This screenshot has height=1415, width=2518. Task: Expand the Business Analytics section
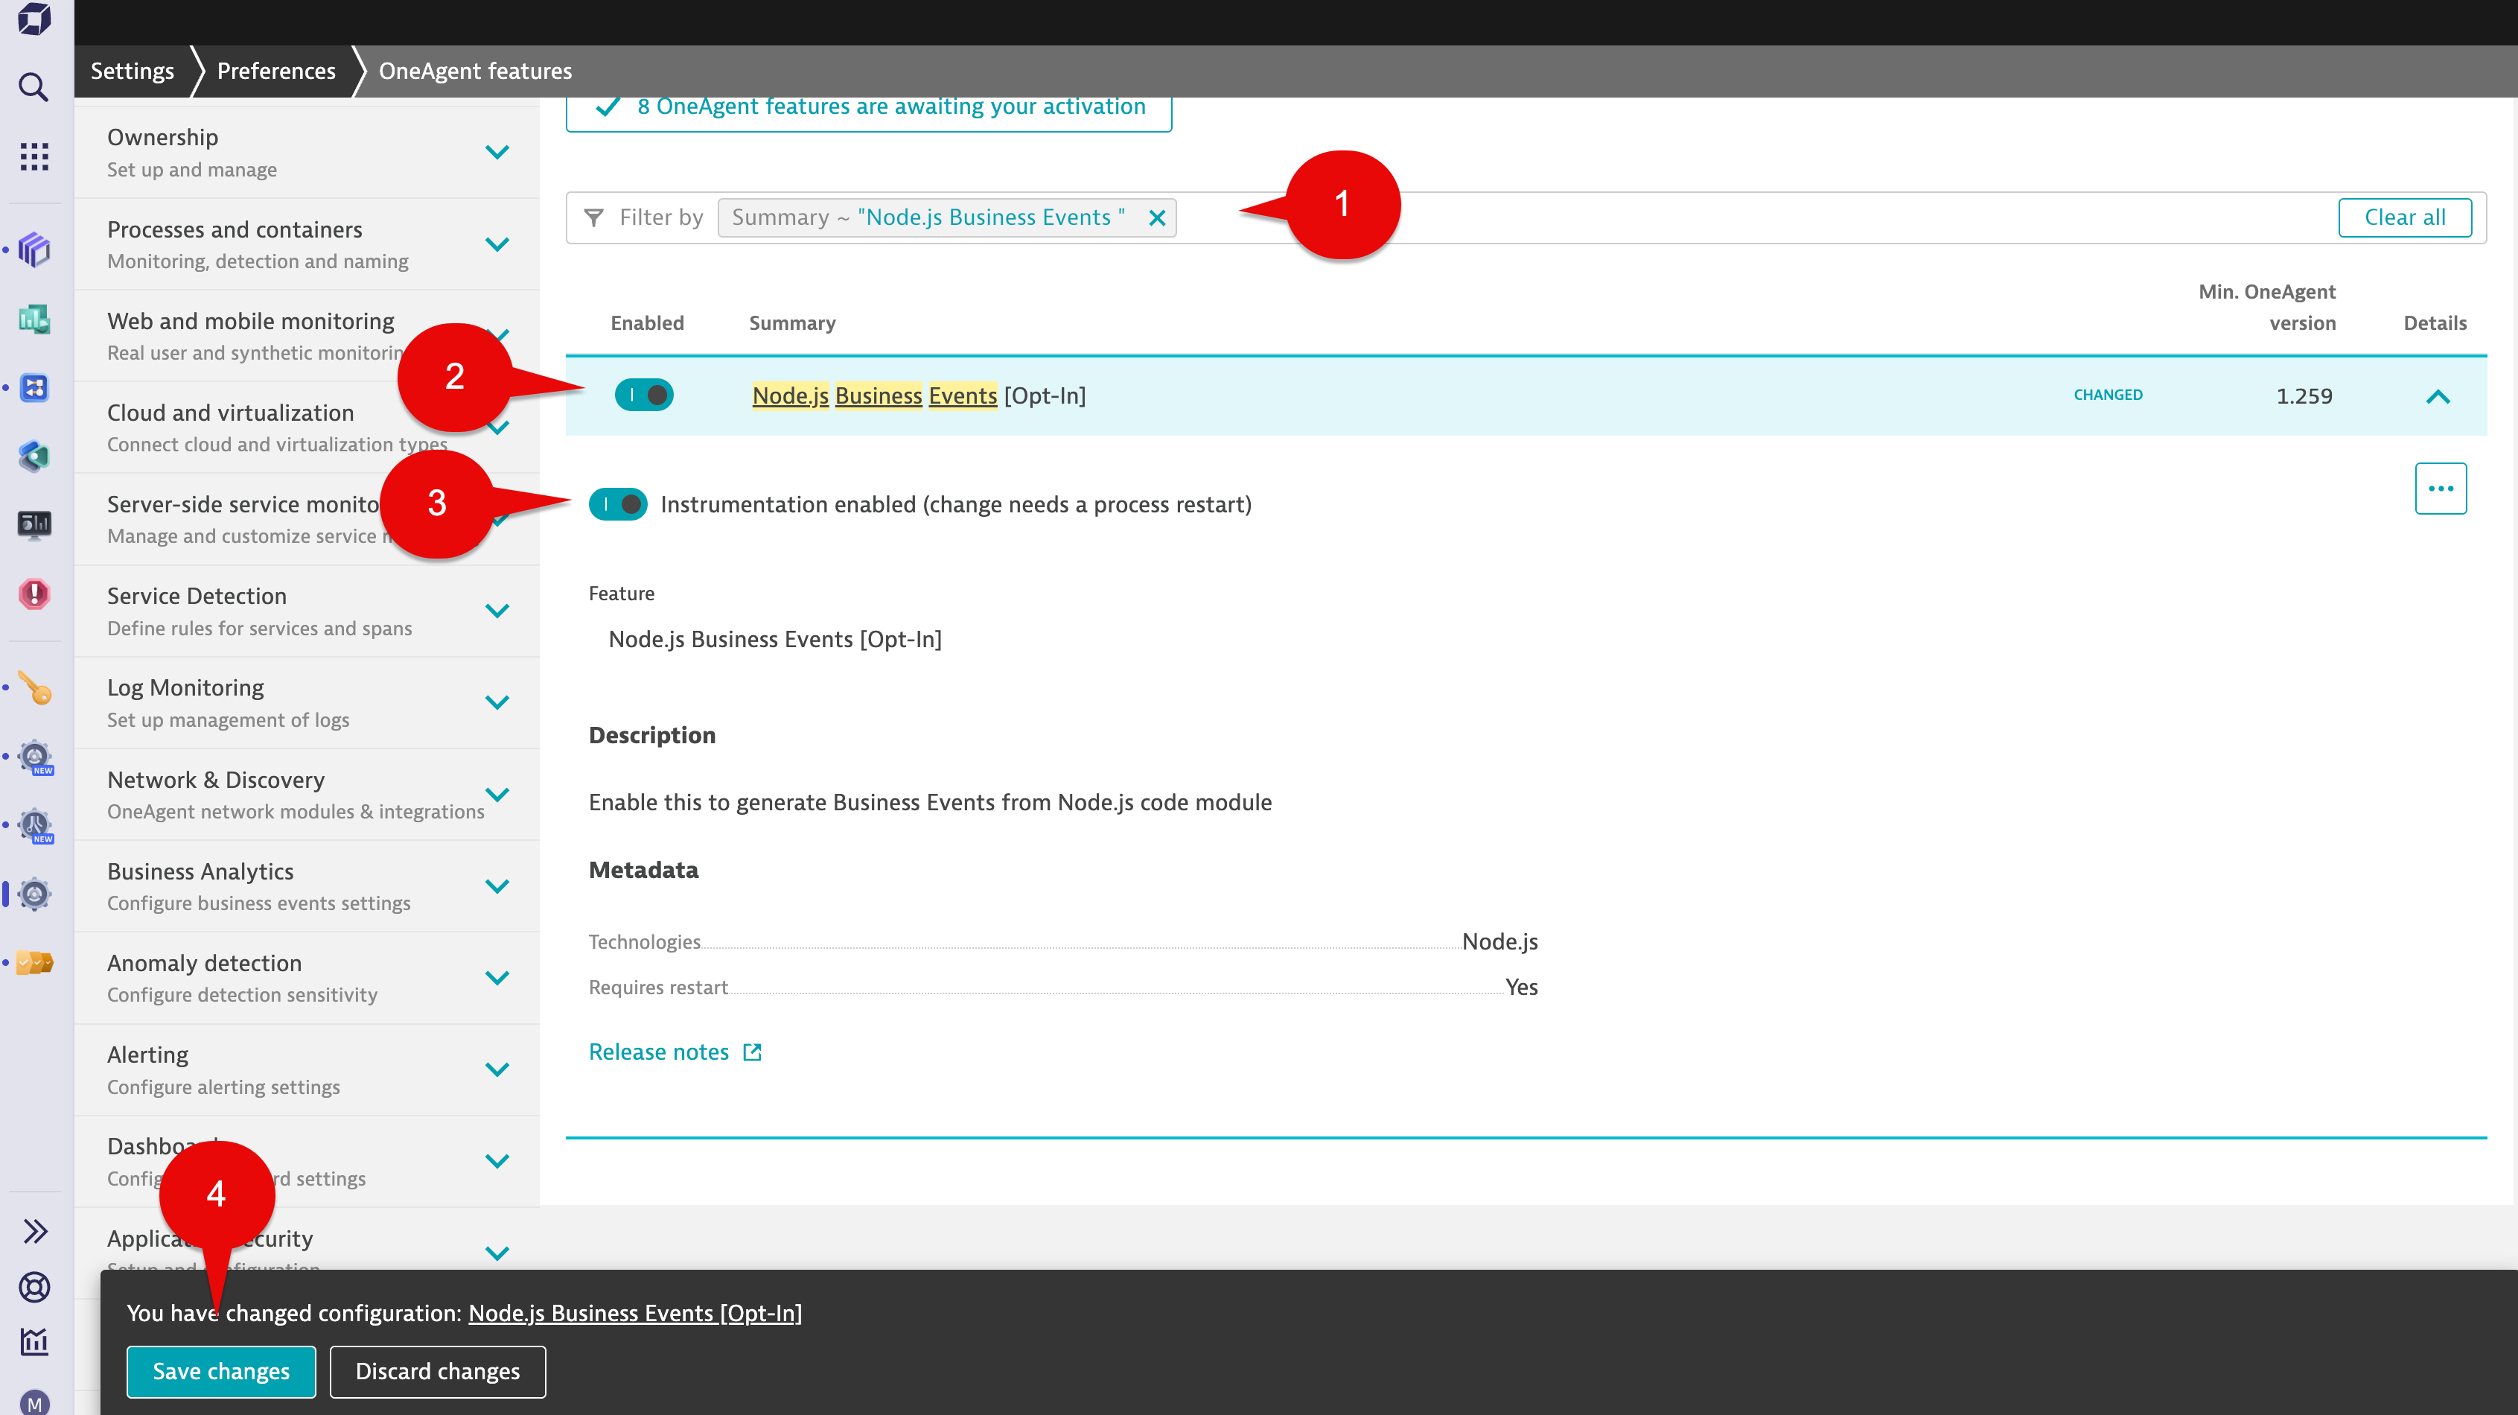(x=497, y=886)
